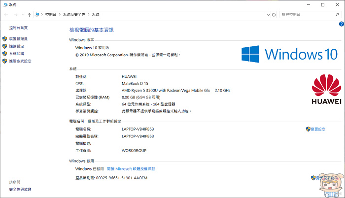The height and width of the screenshot is (198, 345).
Task: Click Windows 10 家用版 edition text
Action: (92, 48)
